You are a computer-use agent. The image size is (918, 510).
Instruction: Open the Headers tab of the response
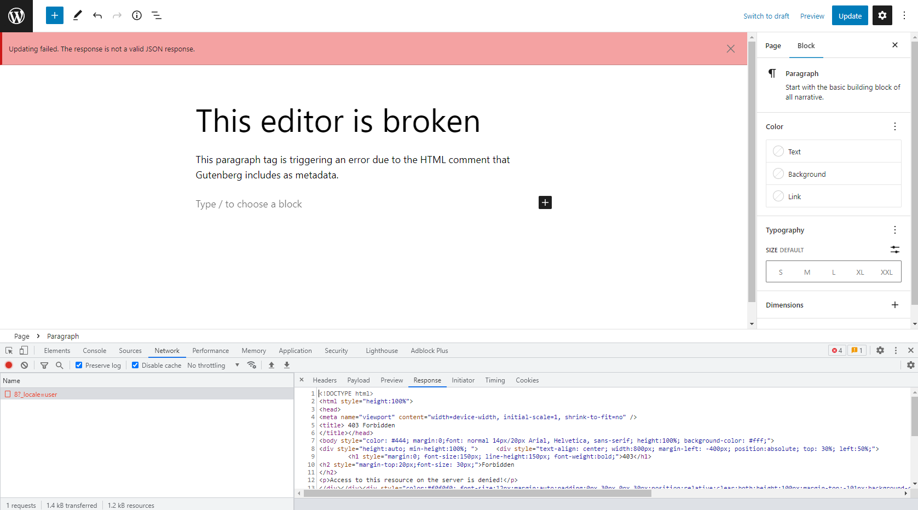(325, 380)
